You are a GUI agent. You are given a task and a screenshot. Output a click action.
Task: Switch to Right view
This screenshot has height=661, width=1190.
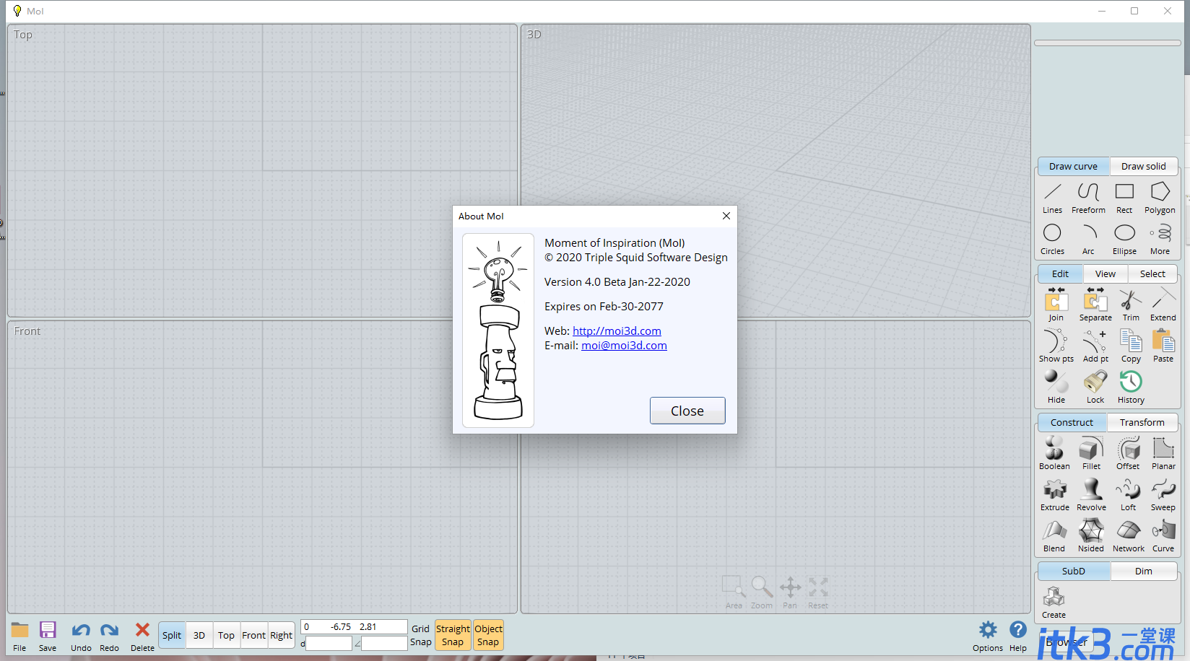pyautogui.click(x=281, y=635)
